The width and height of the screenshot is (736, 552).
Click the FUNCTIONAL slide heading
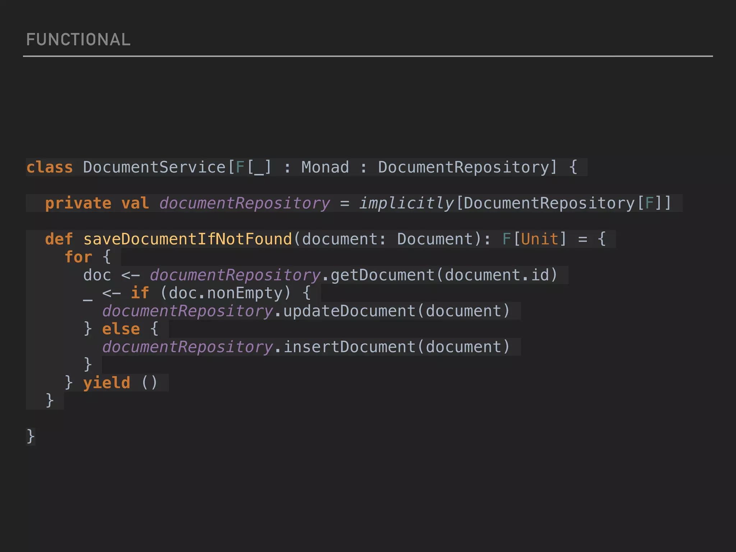tap(78, 40)
